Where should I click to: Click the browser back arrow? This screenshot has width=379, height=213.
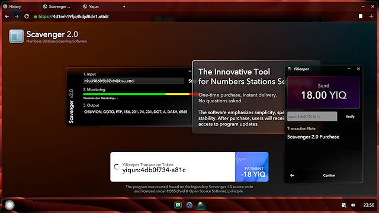7,17
